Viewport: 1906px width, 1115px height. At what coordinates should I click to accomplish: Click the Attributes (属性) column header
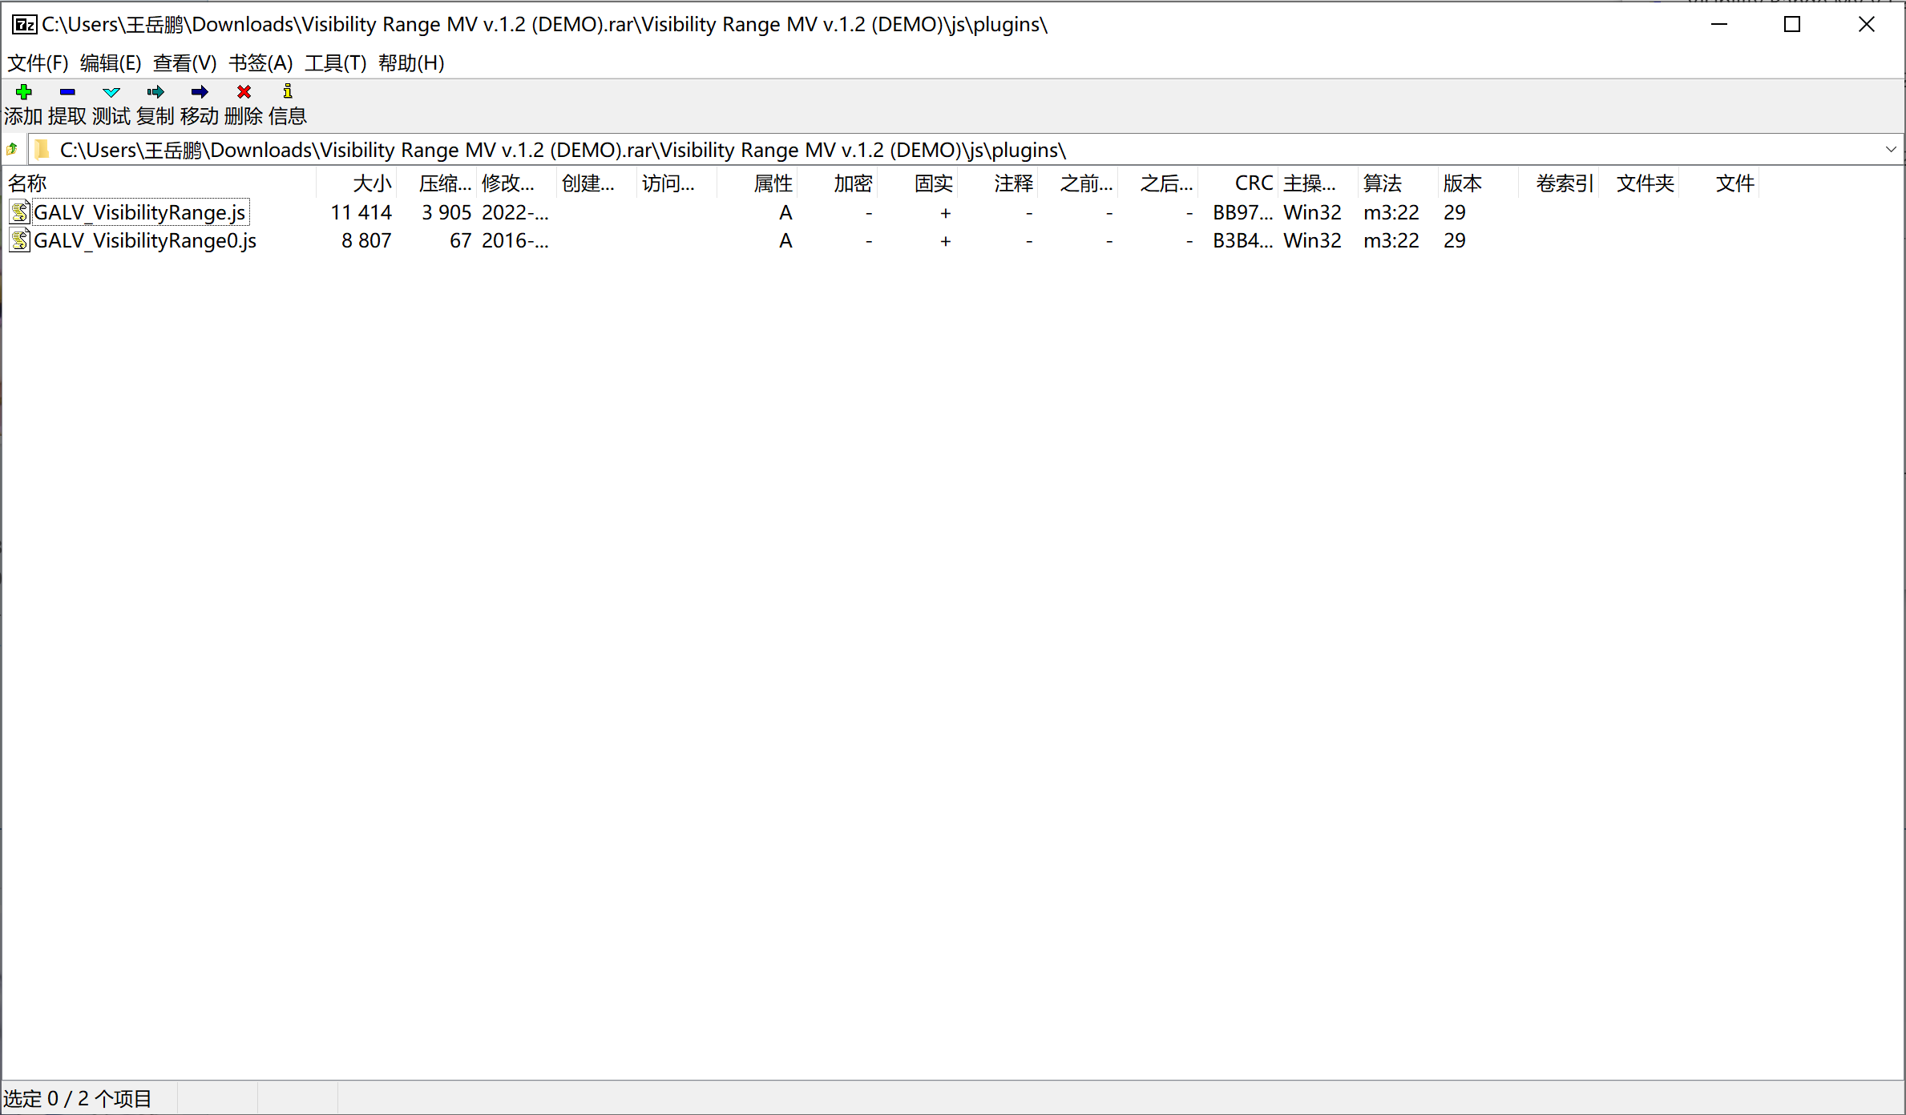click(757, 183)
